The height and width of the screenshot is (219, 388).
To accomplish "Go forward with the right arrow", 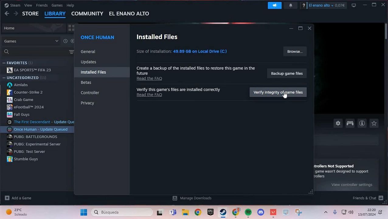I will (16, 13).
